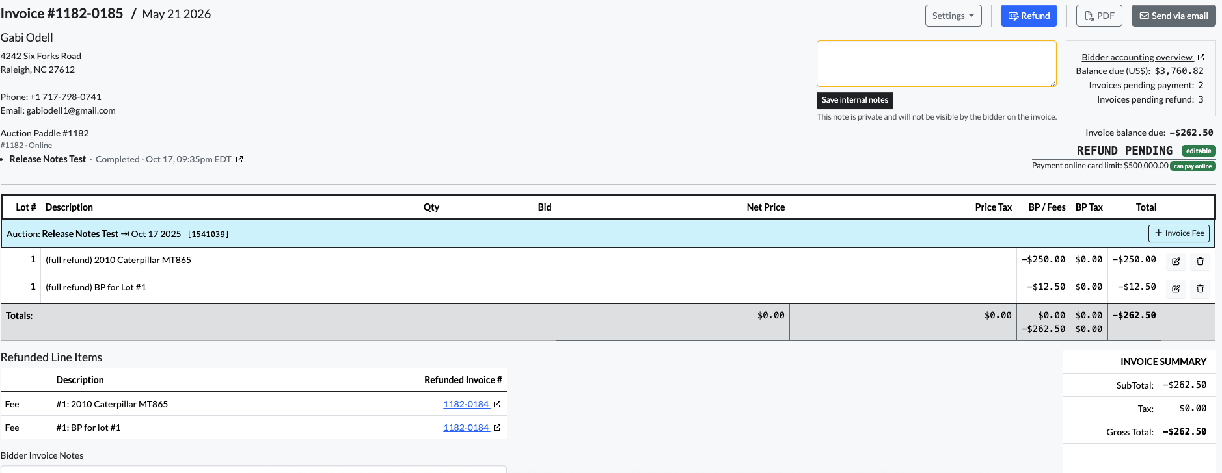This screenshot has height=473, width=1222.
Task: Delete the 2010 Caterpillar MT865 refund line
Action: coord(1201,261)
